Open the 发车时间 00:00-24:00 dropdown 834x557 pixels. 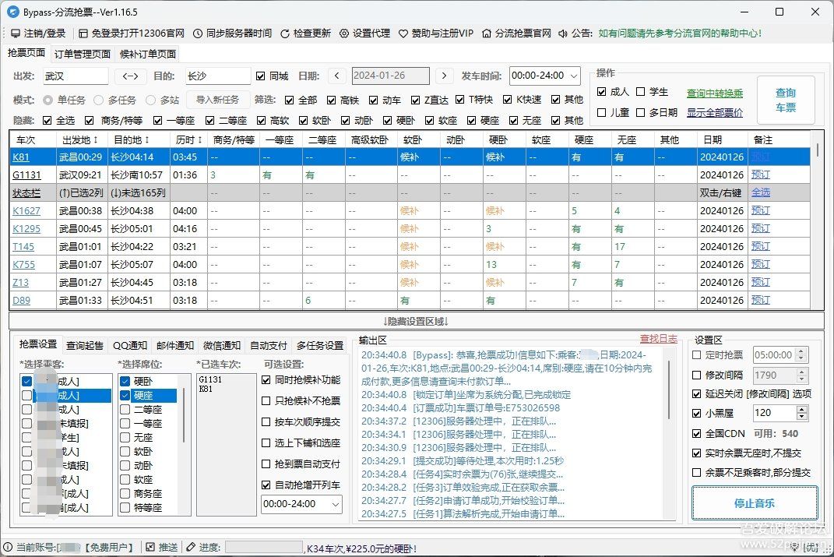574,76
